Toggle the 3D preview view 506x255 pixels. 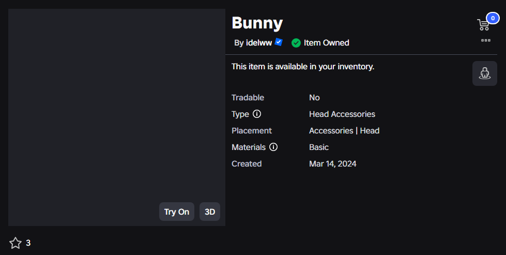pyautogui.click(x=210, y=212)
